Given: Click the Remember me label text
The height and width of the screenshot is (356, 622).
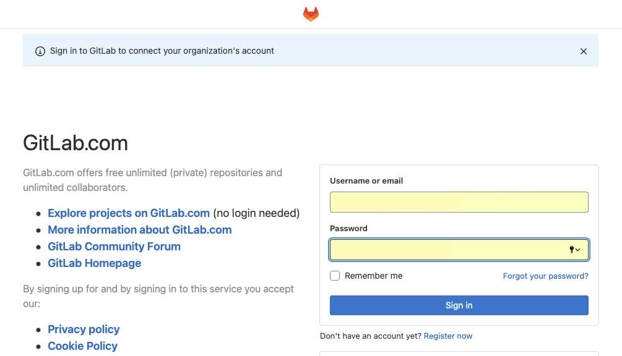Looking at the screenshot, I should (373, 276).
